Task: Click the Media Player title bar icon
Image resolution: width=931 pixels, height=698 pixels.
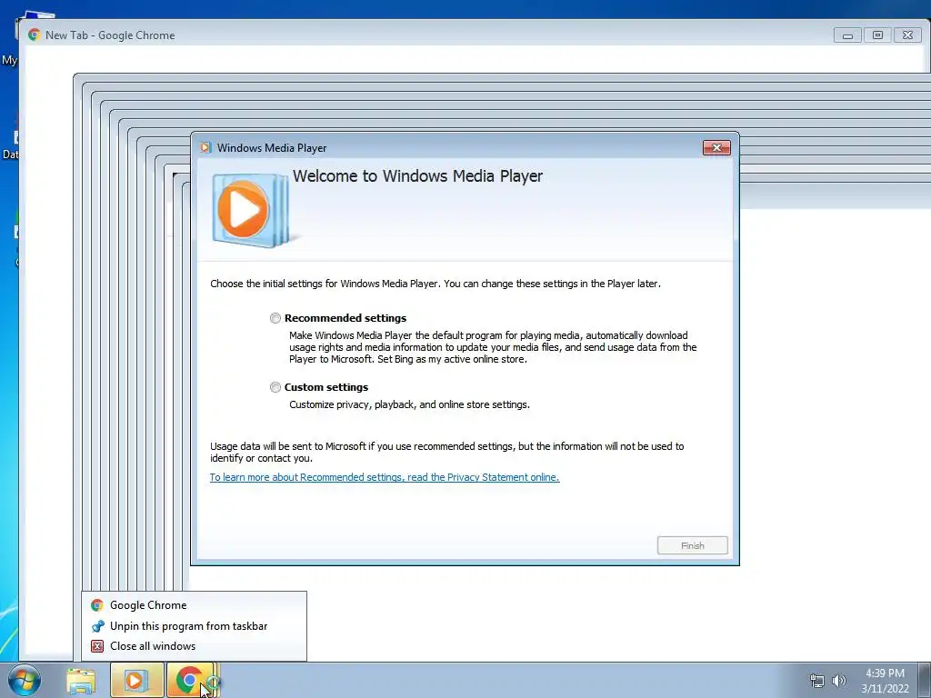Action: click(x=205, y=148)
